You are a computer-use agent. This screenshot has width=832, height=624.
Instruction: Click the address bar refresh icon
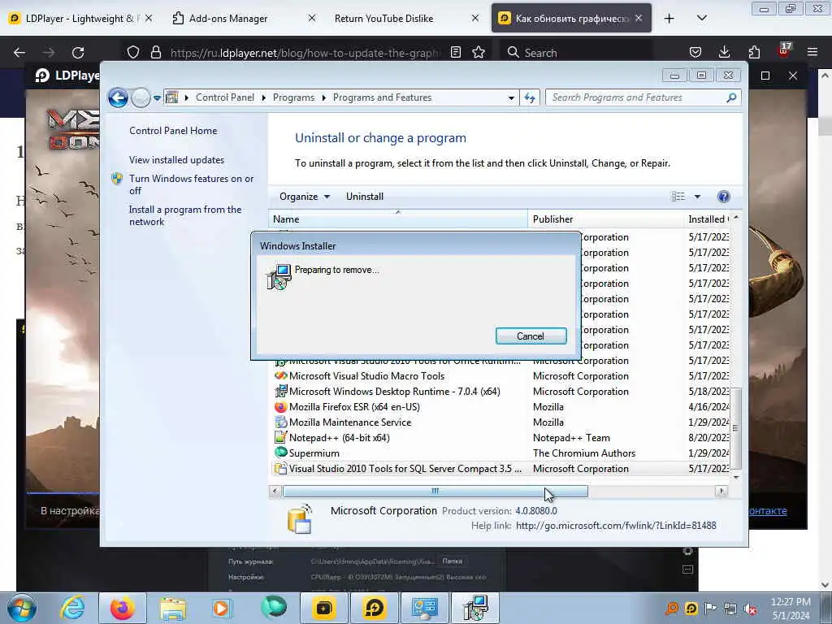(x=530, y=97)
